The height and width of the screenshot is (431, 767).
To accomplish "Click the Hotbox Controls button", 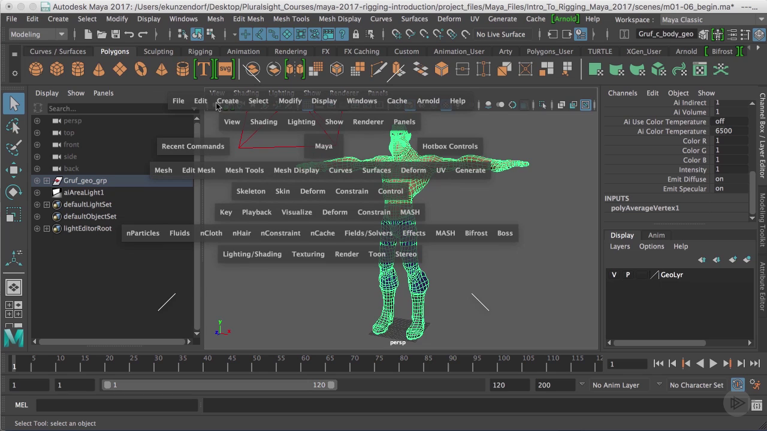I will (450, 146).
